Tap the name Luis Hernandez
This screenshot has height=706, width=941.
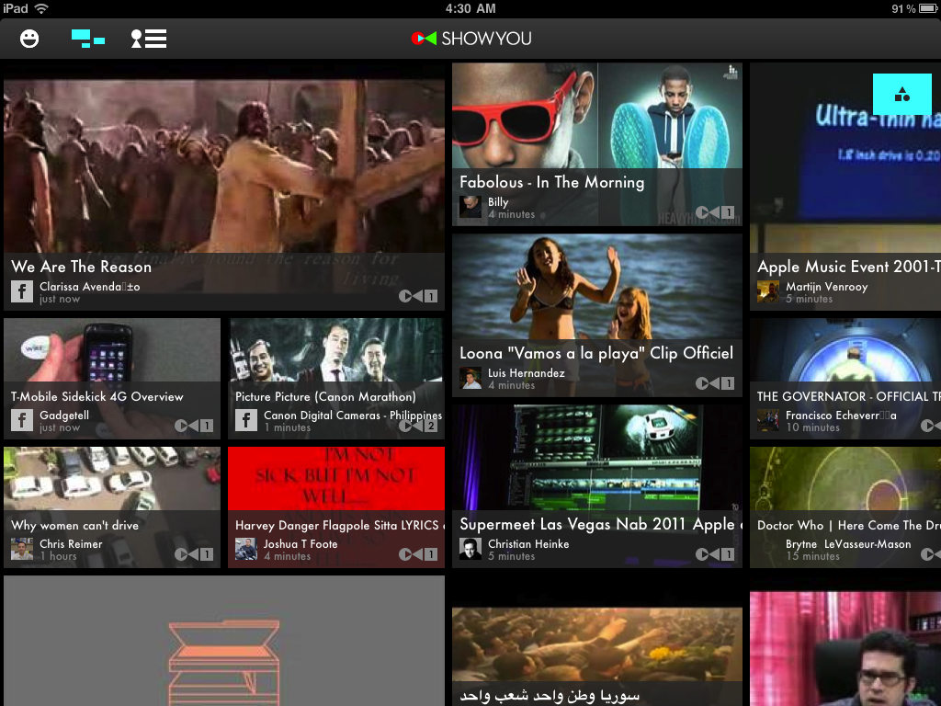[x=527, y=373]
